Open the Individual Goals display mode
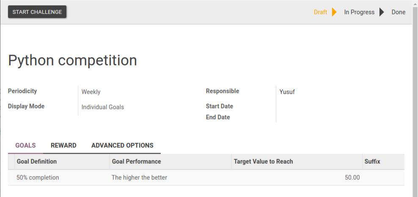 point(103,107)
